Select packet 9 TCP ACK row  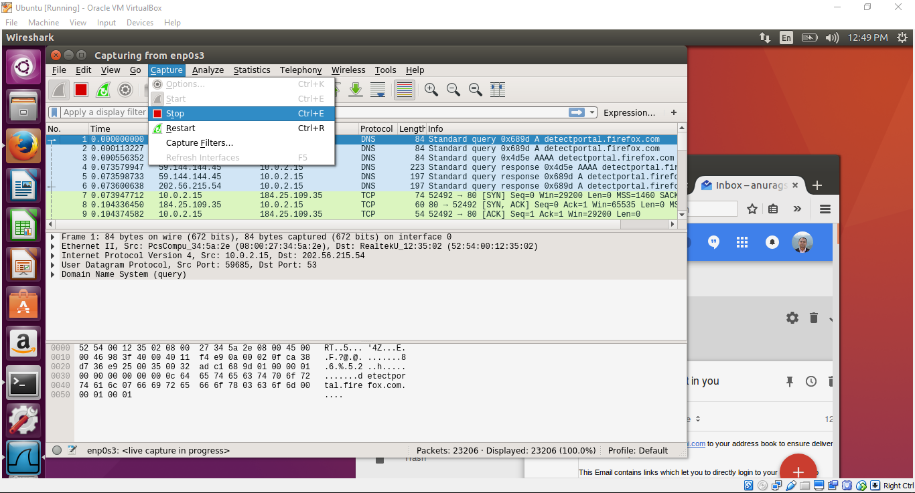point(362,215)
